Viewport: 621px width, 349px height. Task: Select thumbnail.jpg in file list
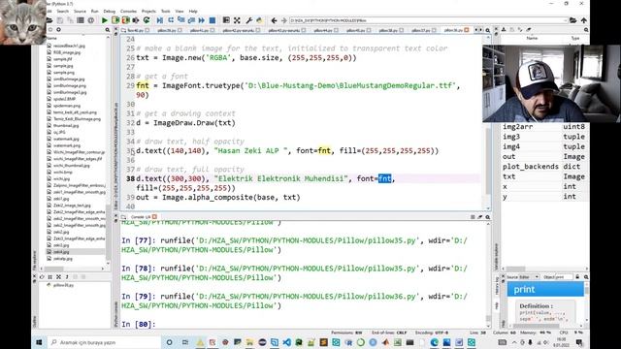pyautogui.click(x=66, y=125)
